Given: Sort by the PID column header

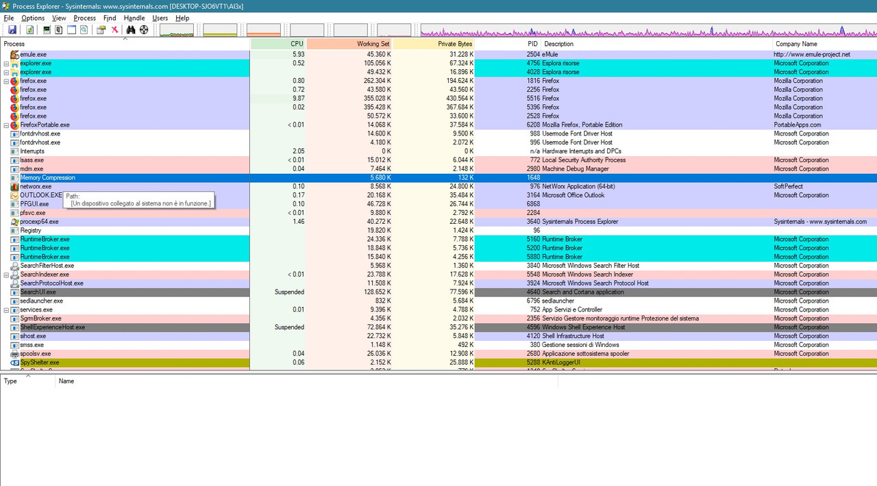Looking at the screenshot, I should (508, 44).
